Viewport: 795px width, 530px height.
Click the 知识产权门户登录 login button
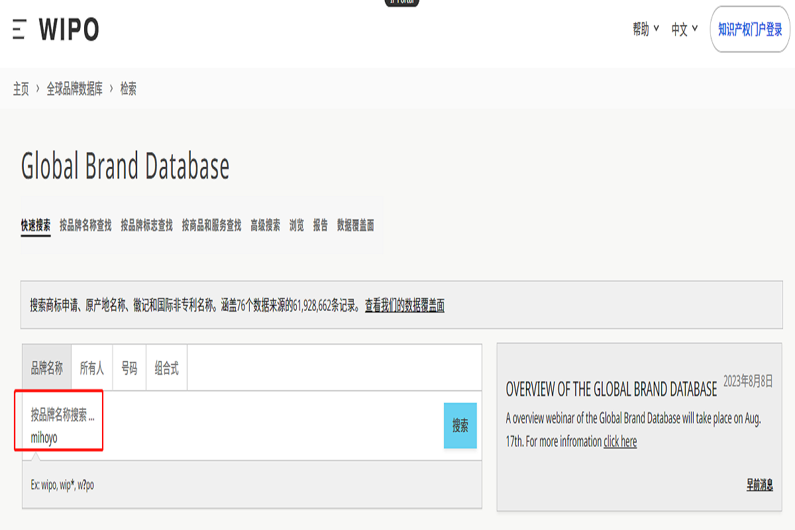click(x=750, y=29)
